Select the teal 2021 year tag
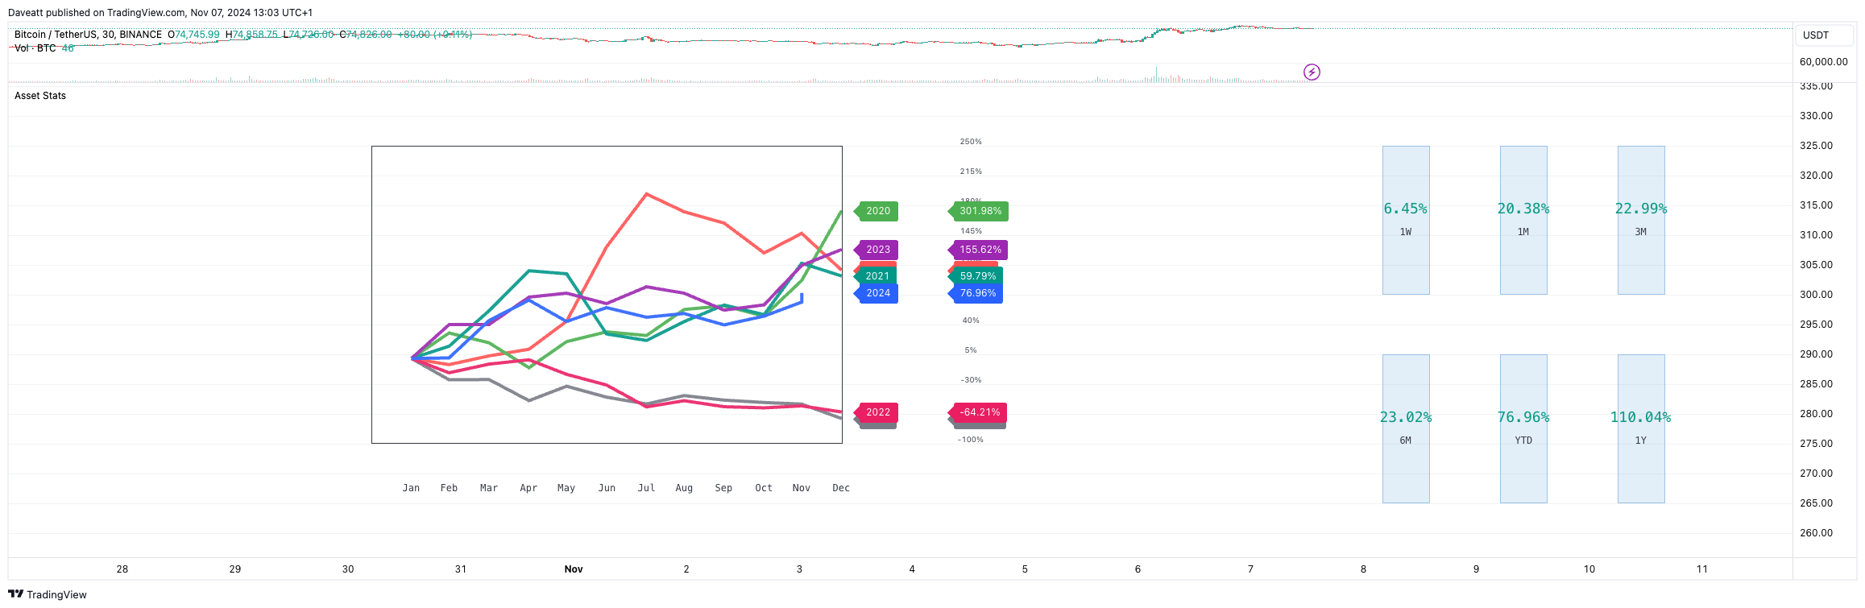The width and height of the screenshot is (1865, 608). (876, 276)
